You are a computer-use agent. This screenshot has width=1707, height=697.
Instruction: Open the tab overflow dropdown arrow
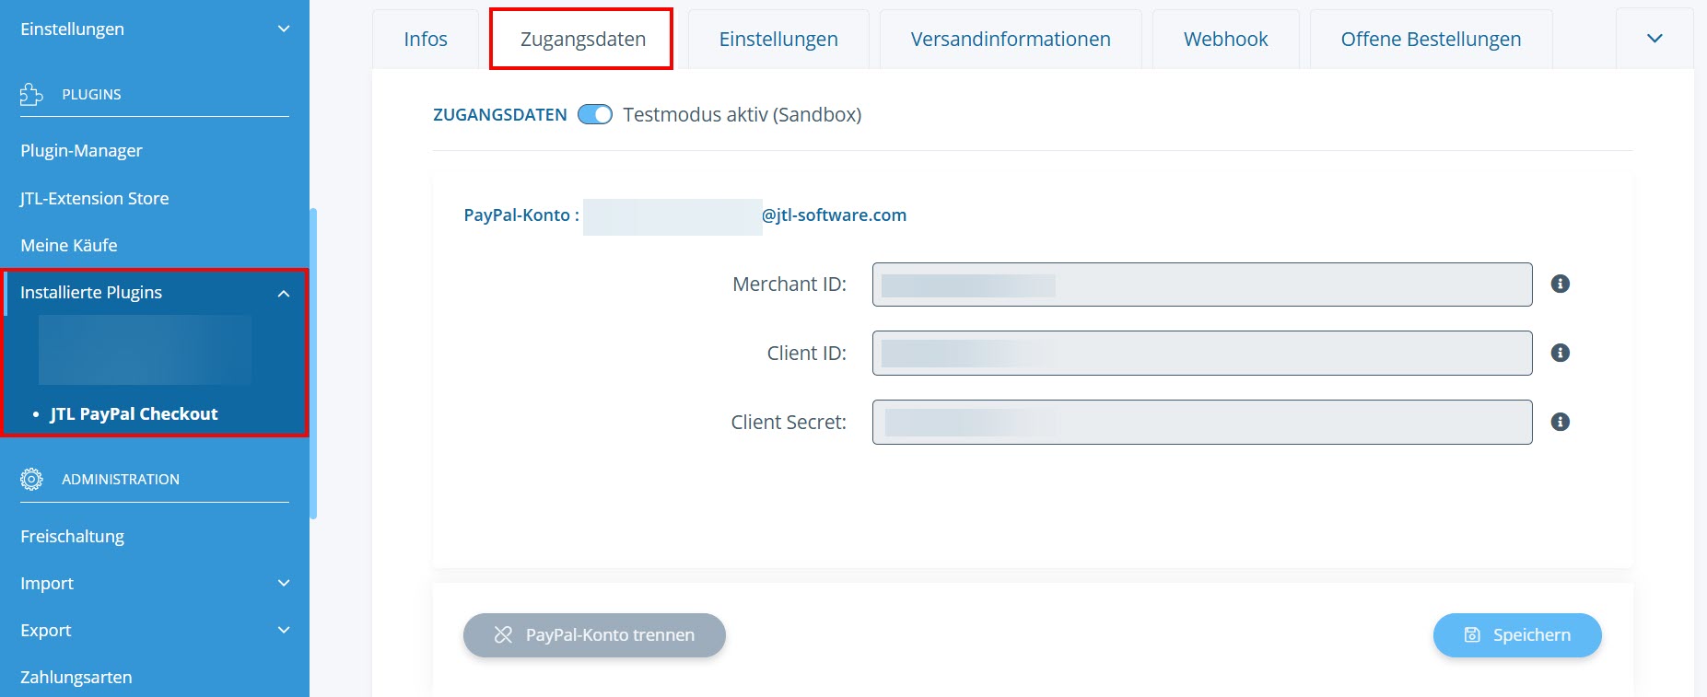(1654, 39)
